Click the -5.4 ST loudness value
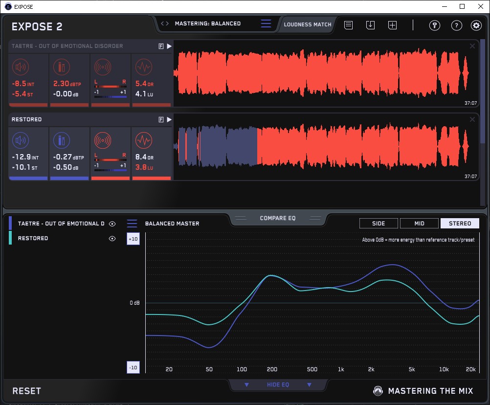Viewport: 490px width, 405px height. point(22,94)
